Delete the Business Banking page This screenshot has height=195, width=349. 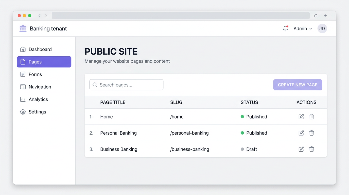311,149
